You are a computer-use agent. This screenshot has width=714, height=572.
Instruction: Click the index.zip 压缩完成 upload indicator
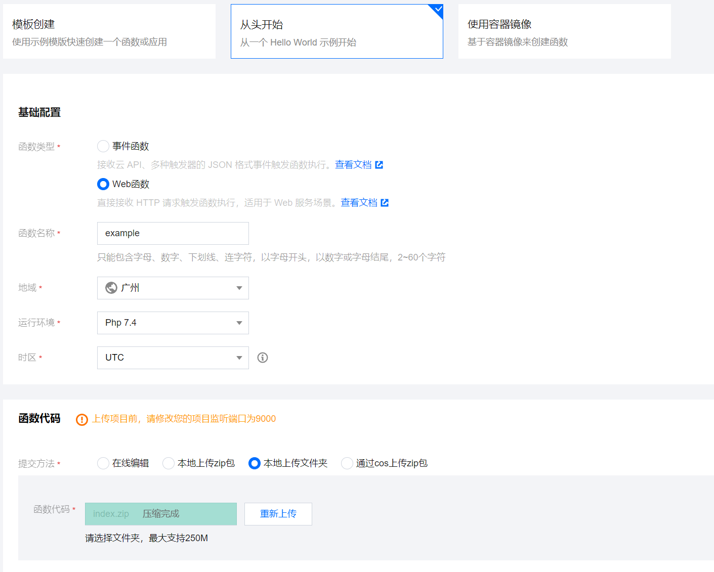pos(160,514)
